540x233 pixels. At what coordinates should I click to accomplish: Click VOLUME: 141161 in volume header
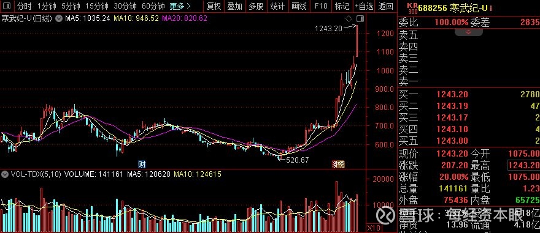pyautogui.click(x=94, y=174)
